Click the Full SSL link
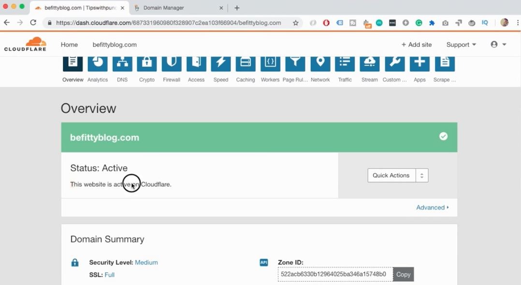The width and height of the screenshot is (521, 285). pos(110,275)
